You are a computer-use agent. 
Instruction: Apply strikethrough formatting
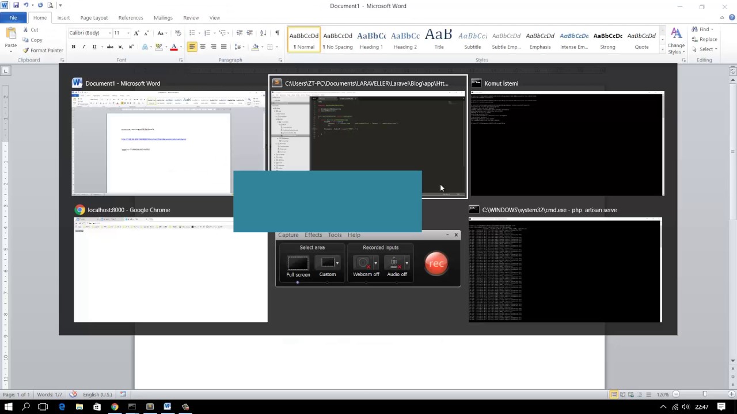click(109, 47)
